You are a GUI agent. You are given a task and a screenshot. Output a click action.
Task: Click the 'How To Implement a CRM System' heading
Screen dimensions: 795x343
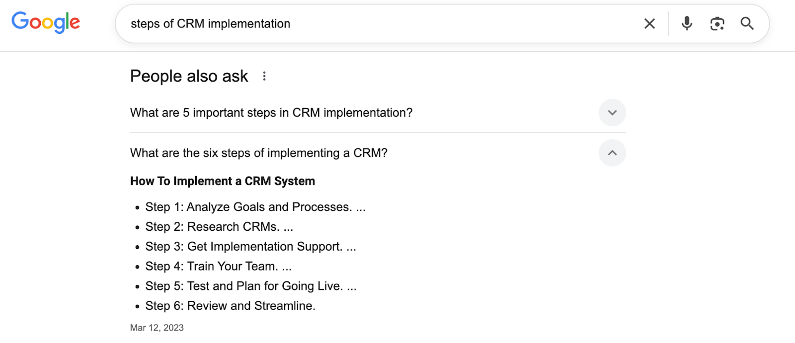tap(223, 181)
